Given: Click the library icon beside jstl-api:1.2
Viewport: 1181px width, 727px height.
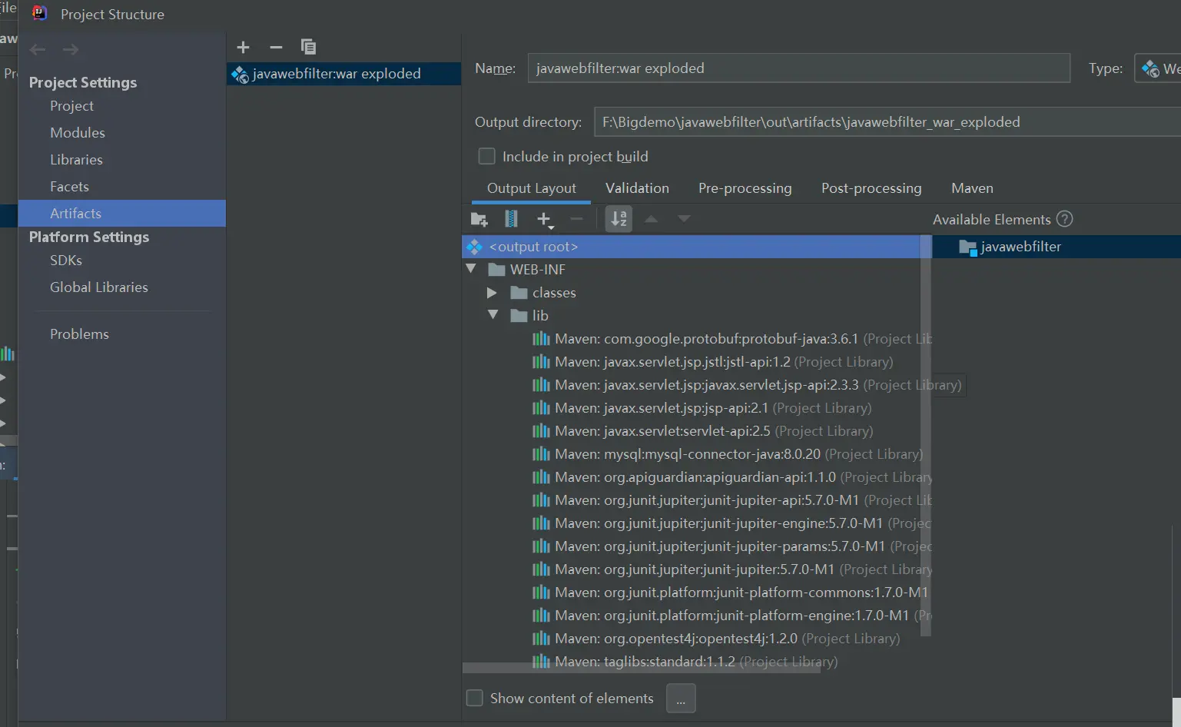Looking at the screenshot, I should [541, 362].
